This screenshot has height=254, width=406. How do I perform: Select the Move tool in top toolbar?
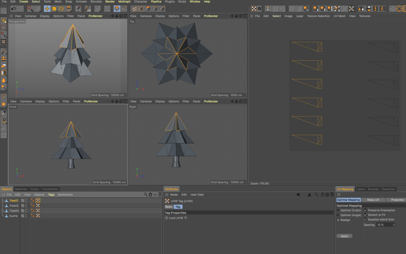(x=47, y=9)
